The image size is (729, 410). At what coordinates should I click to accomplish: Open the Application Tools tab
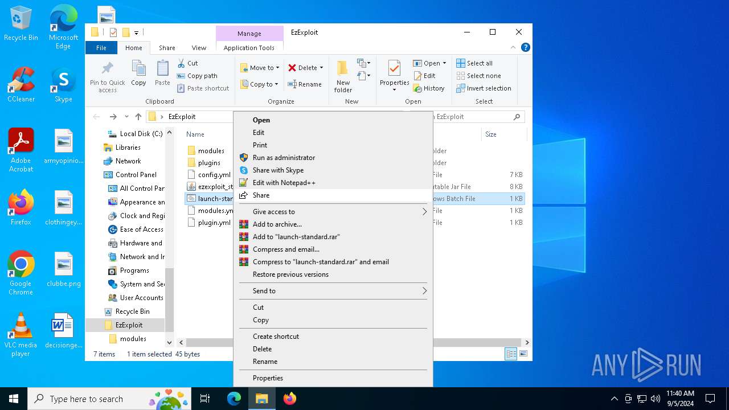pyautogui.click(x=249, y=48)
